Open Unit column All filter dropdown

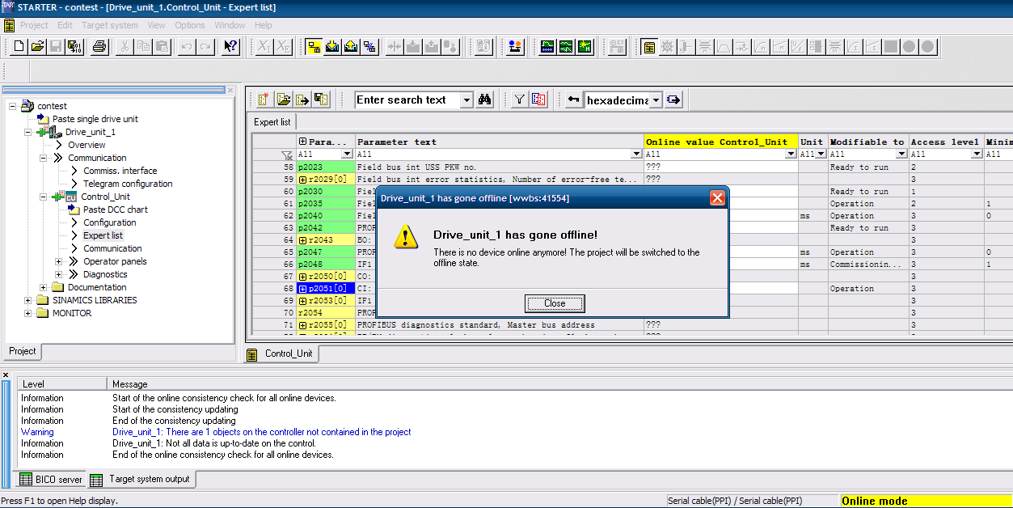(x=821, y=154)
